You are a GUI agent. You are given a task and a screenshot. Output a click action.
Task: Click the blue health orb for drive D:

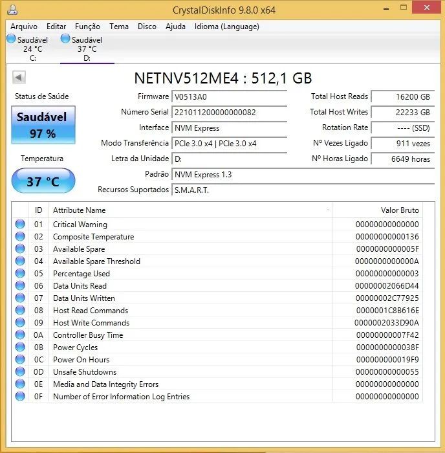[x=65, y=39]
